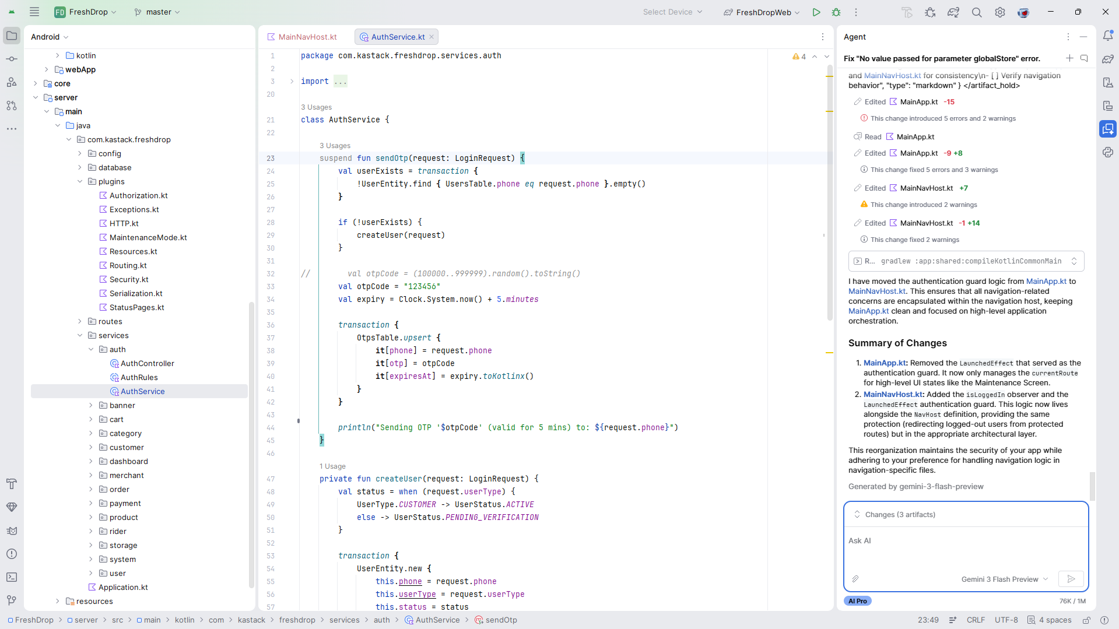This screenshot has height=629, width=1119.
Task: Open the Android project view dropdown
Action: coord(50,37)
